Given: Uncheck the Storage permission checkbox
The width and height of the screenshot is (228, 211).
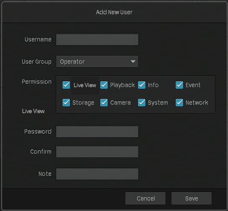Looking at the screenshot, I should click(66, 103).
